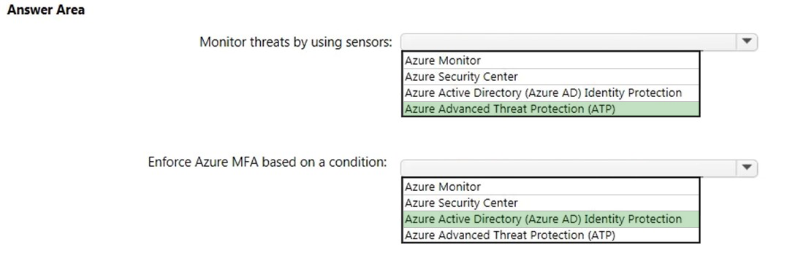This screenshot has height=274, width=798.
Task: Click the last option under Enforce Azure MFA
Action: tap(551, 235)
